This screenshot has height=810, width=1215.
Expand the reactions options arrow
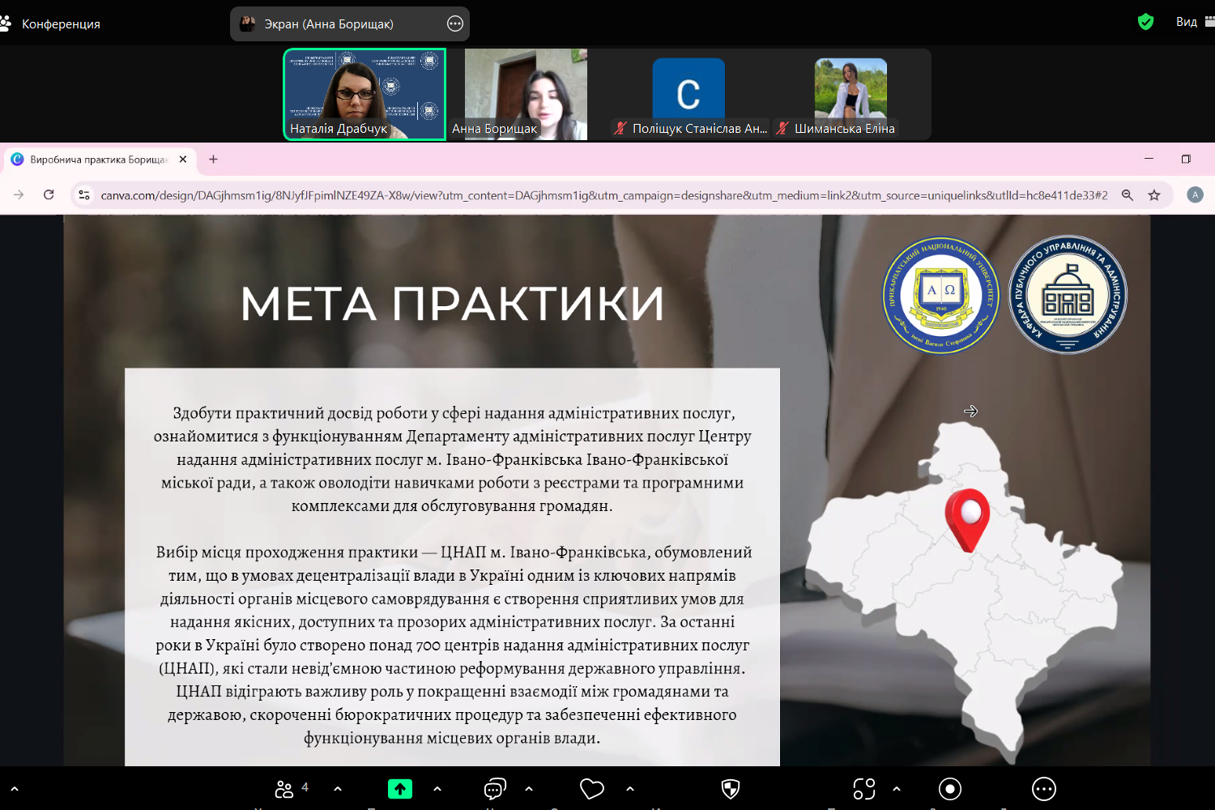pyautogui.click(x=630, y=789)
